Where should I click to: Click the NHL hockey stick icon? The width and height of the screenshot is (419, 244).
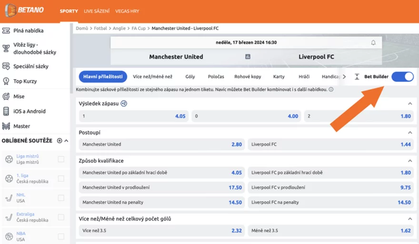tap(9, 198)
